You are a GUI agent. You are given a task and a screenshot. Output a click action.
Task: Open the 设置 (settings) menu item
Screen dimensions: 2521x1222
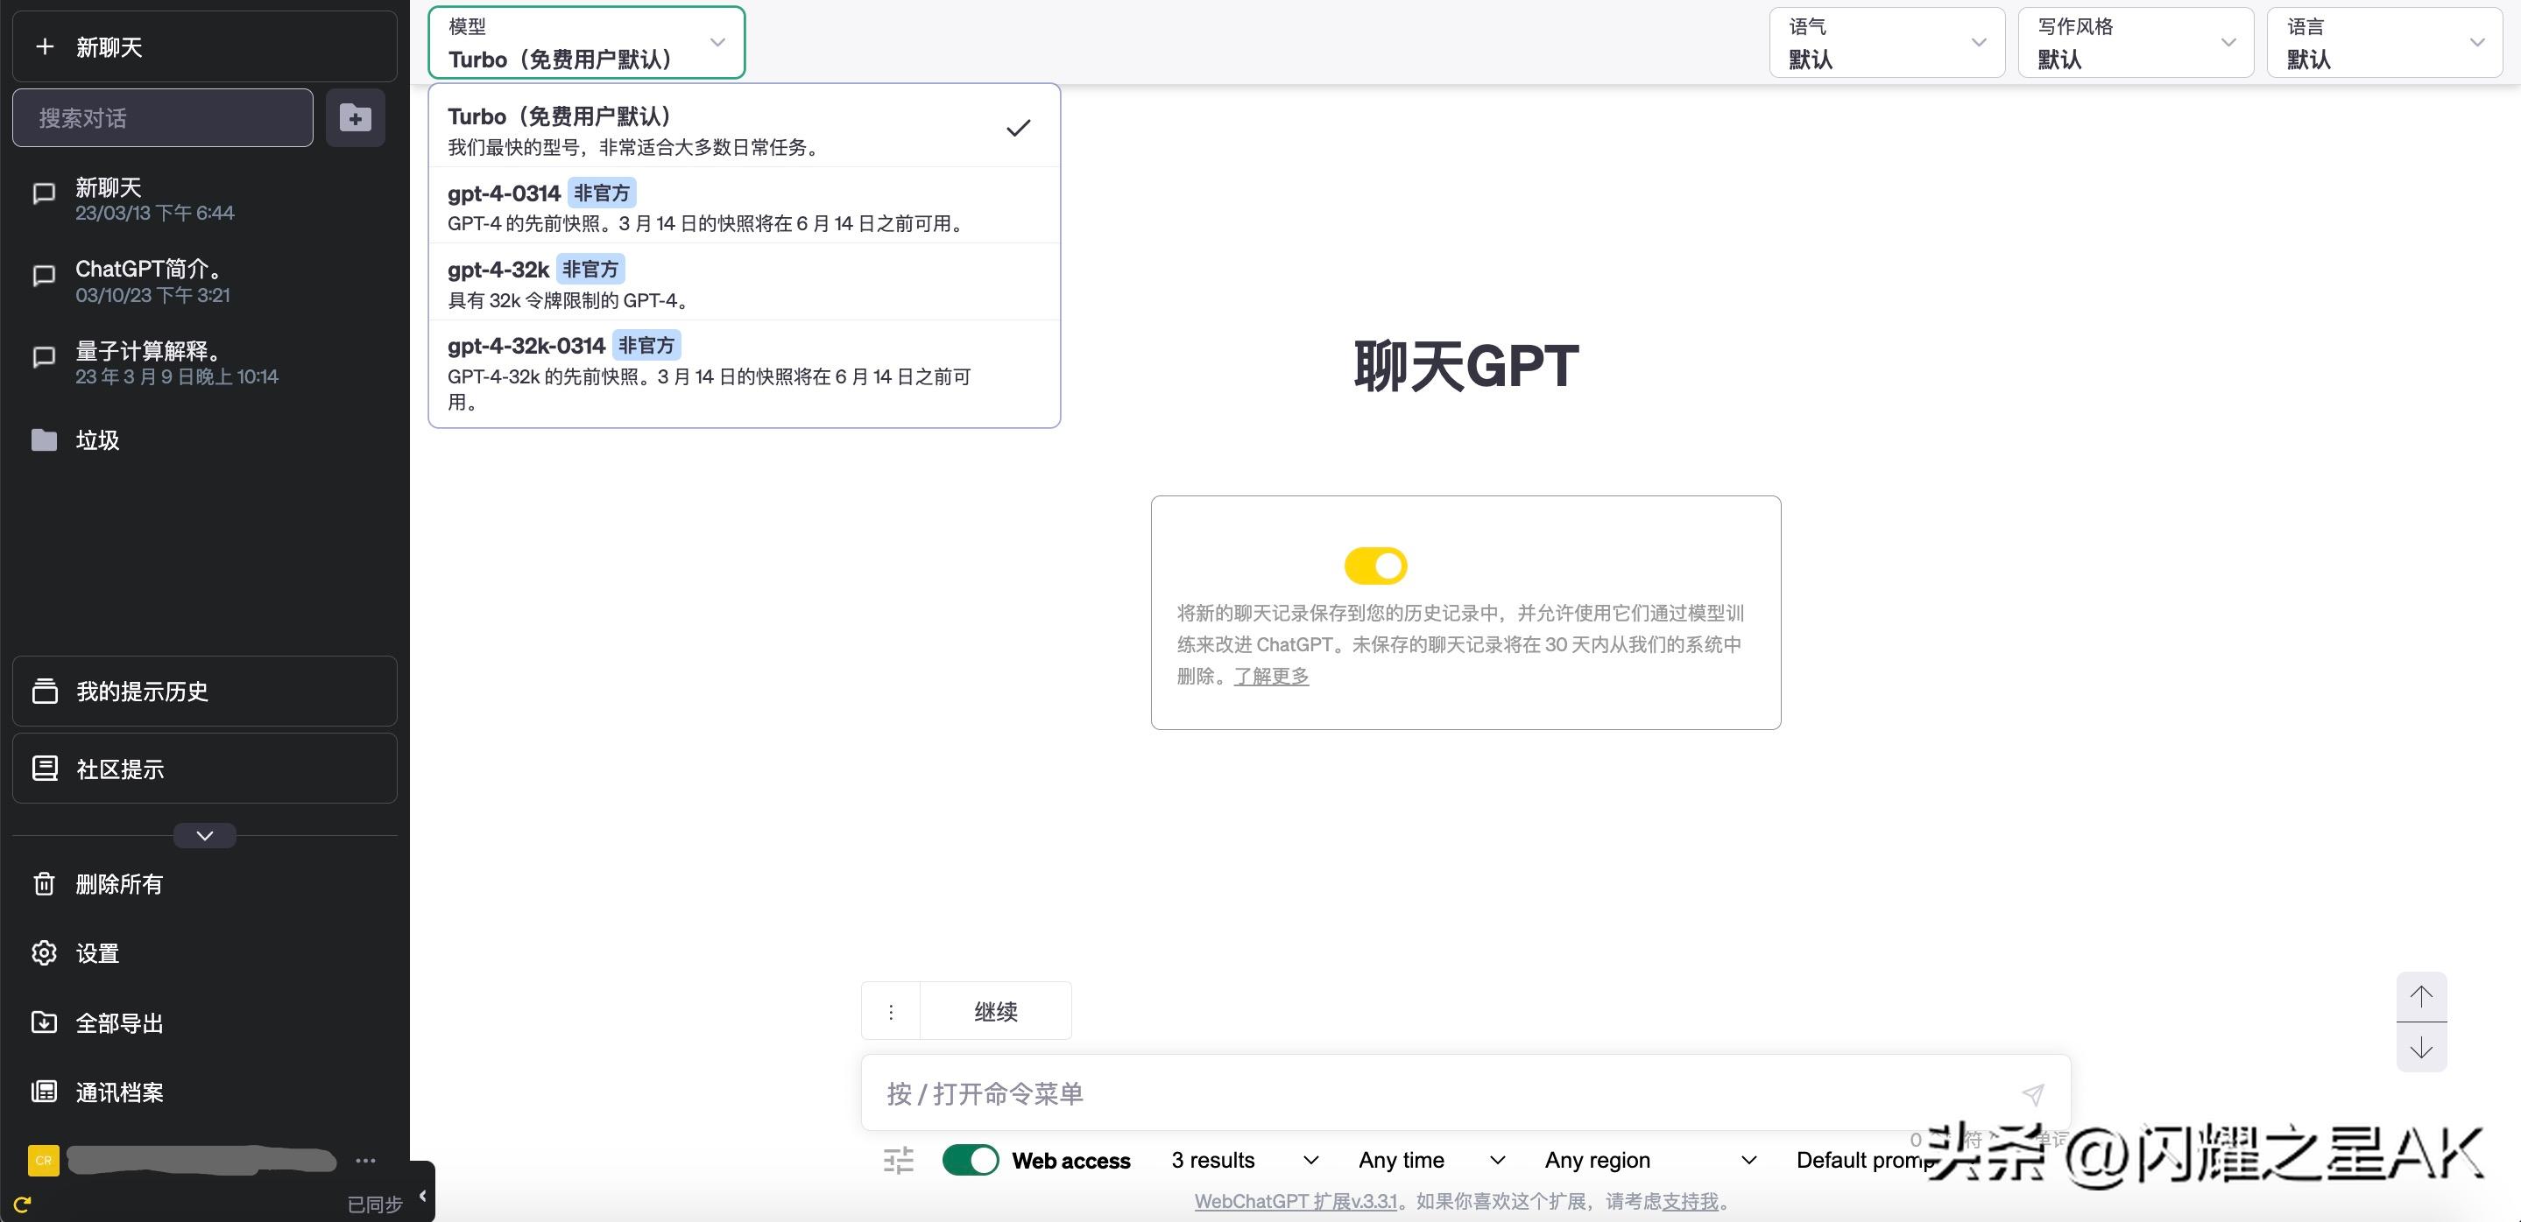click(97, 952)
